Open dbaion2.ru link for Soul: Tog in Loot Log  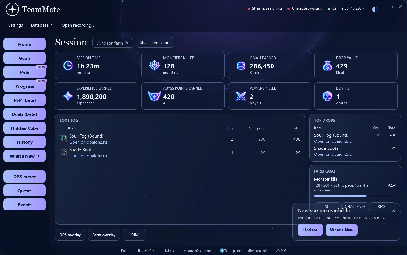click(88, 142)
